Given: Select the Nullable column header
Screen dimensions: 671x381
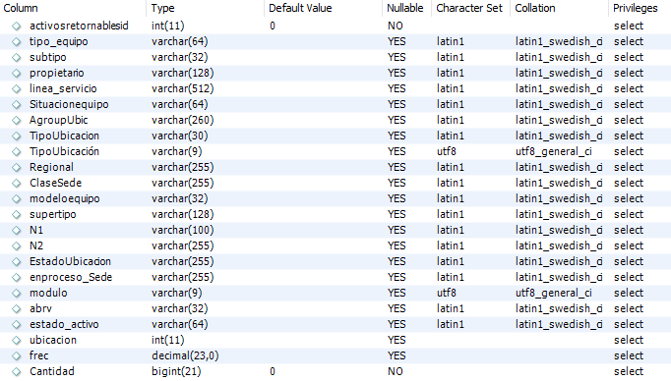Looking at the screenshot, I should tap(404, 8).
